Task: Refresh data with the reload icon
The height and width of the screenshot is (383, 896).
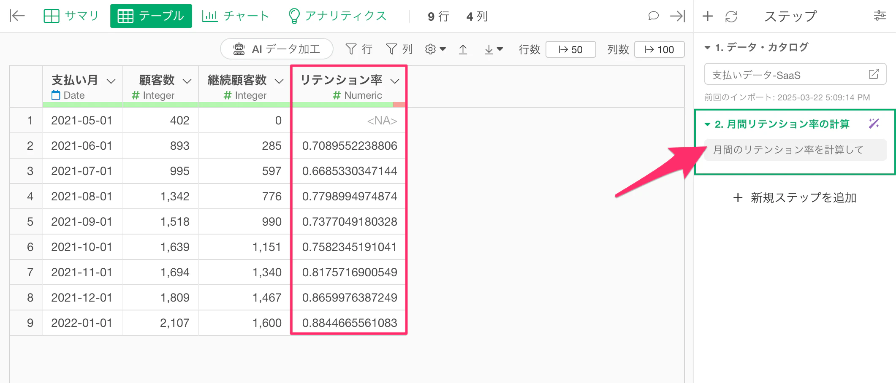Action: tap(731, 16)
